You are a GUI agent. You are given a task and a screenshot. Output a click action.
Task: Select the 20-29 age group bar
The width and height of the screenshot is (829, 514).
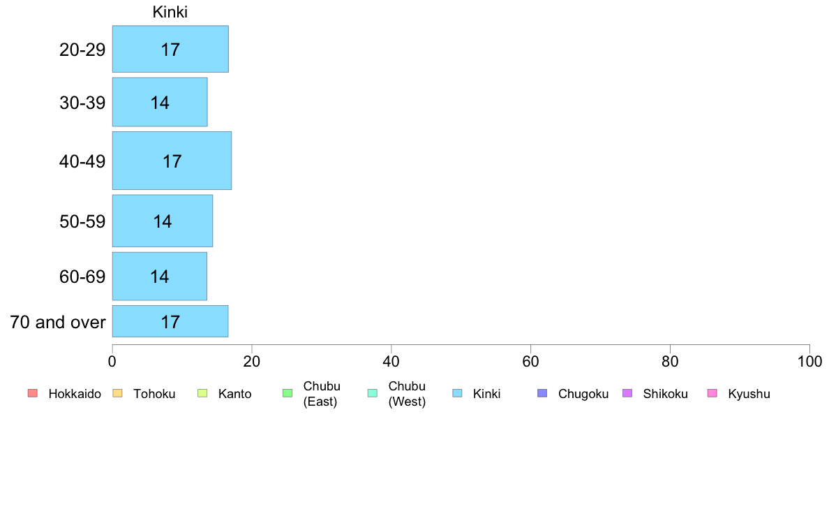click(170, 49)
